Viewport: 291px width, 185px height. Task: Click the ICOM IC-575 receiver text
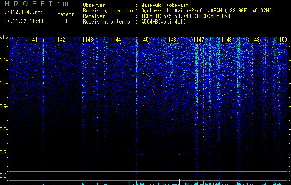tap(186, 16)
